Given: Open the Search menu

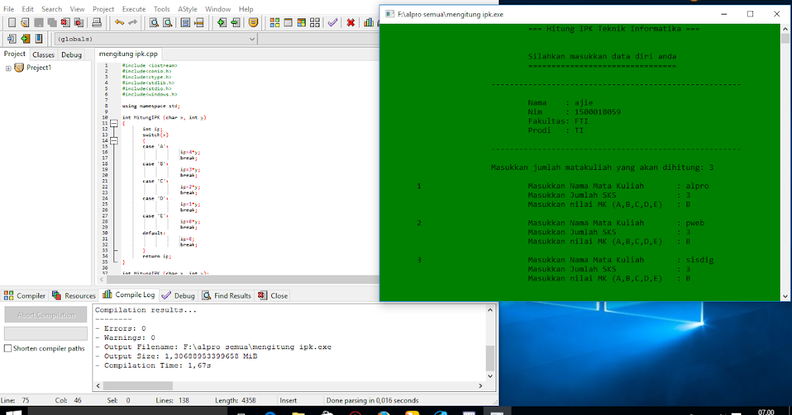Looking at the screenshot, I should (51, 9).
